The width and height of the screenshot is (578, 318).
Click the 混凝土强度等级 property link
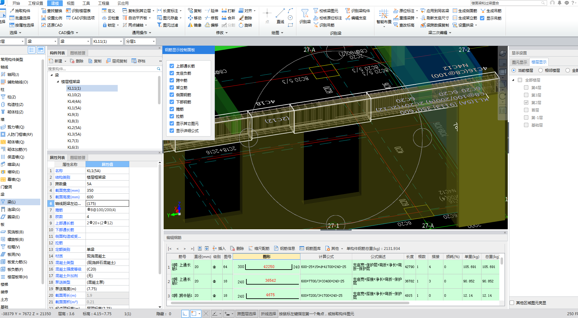click(68, 269)
